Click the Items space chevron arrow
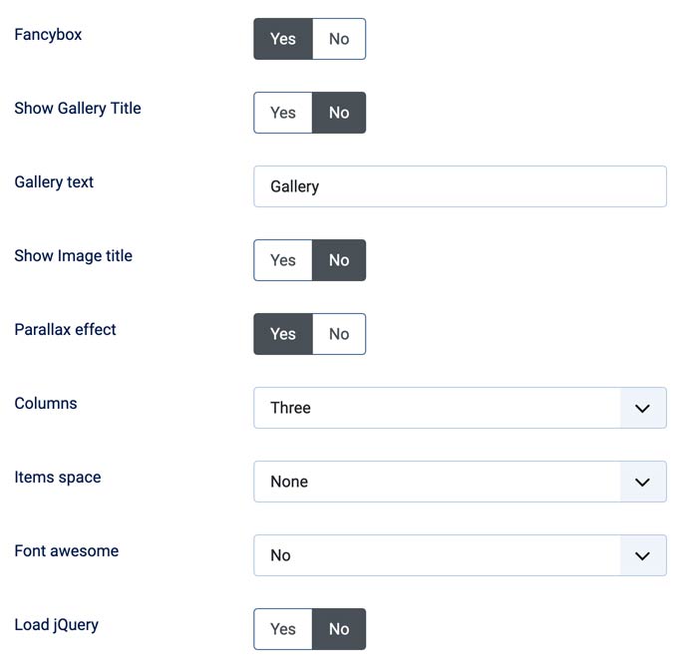Image resolution: width=678 pixels, height=665 pixels. point(643,482)
